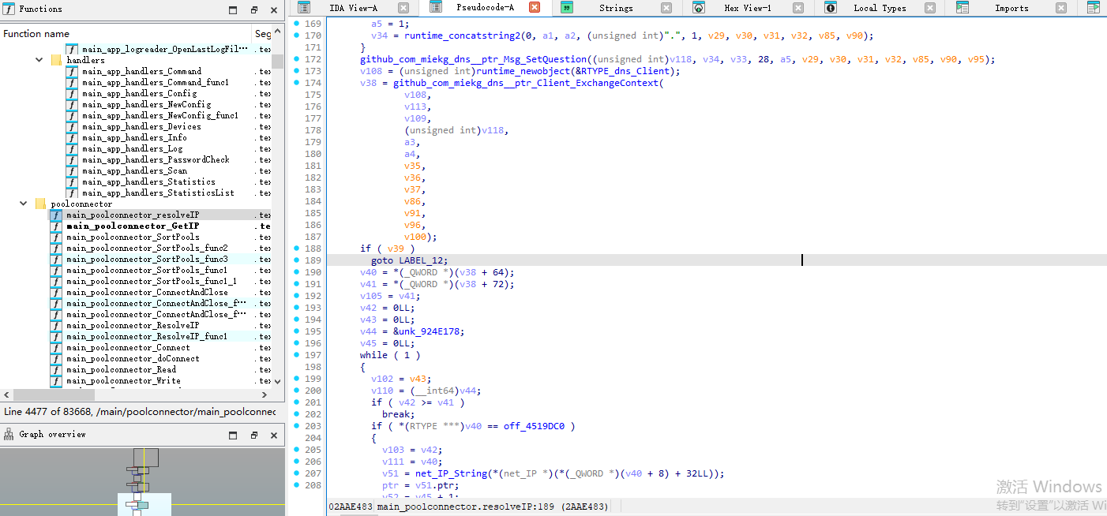The width and height of the screenshot is (1107, 516).
Task: Click the Imports tab icon
Action: click(963, 8)
